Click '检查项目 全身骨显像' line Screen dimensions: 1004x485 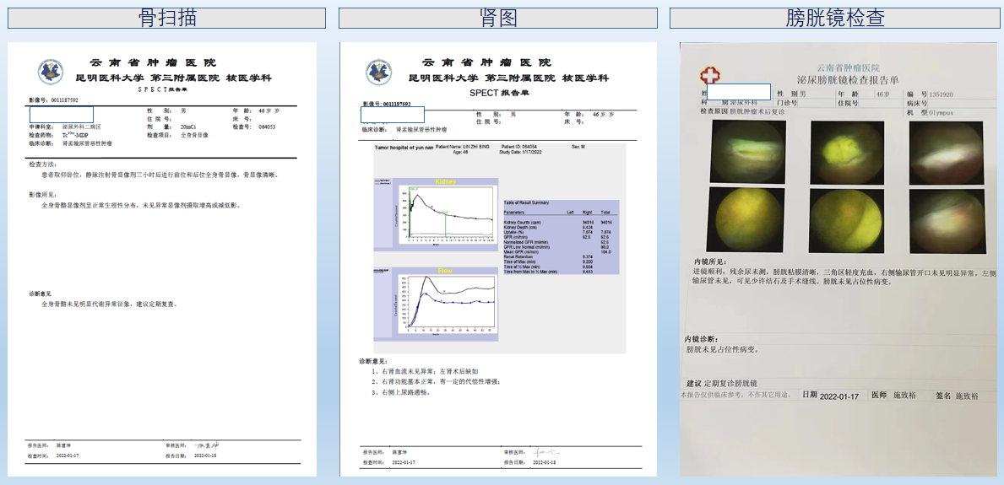click(176, 136)
